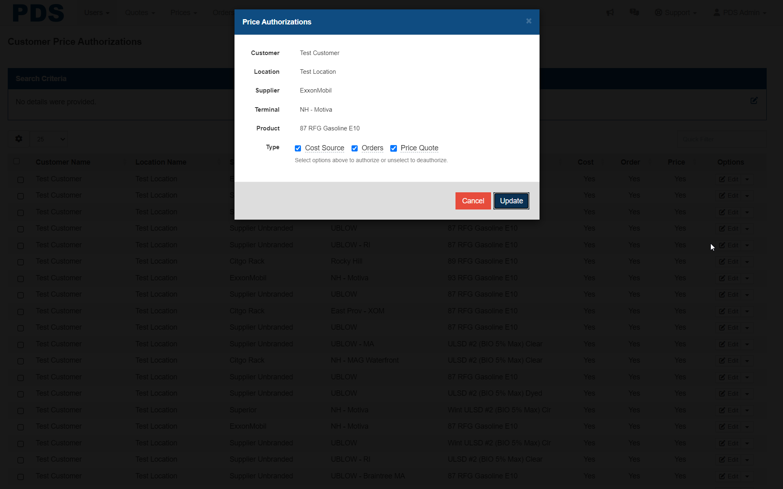Click the Update button
This screenshot has width=783, height=489.
[x=511, y=201]
